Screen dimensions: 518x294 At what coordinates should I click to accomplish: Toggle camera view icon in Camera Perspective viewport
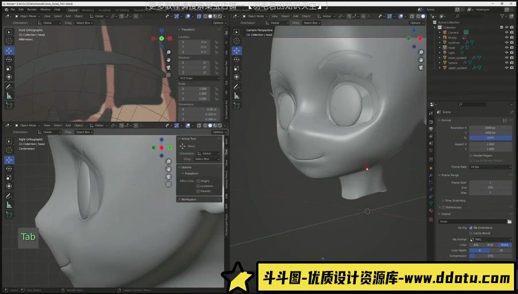(x=421, y=68)
